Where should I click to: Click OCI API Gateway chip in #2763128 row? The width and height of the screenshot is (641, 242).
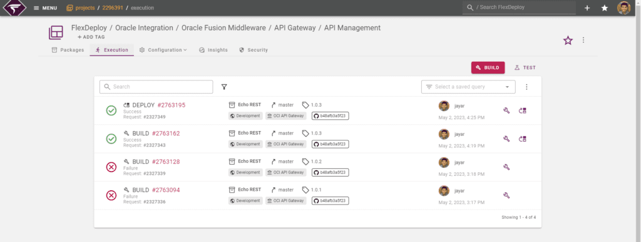285,172
